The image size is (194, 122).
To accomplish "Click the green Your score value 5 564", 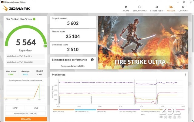I will (11, 74).
